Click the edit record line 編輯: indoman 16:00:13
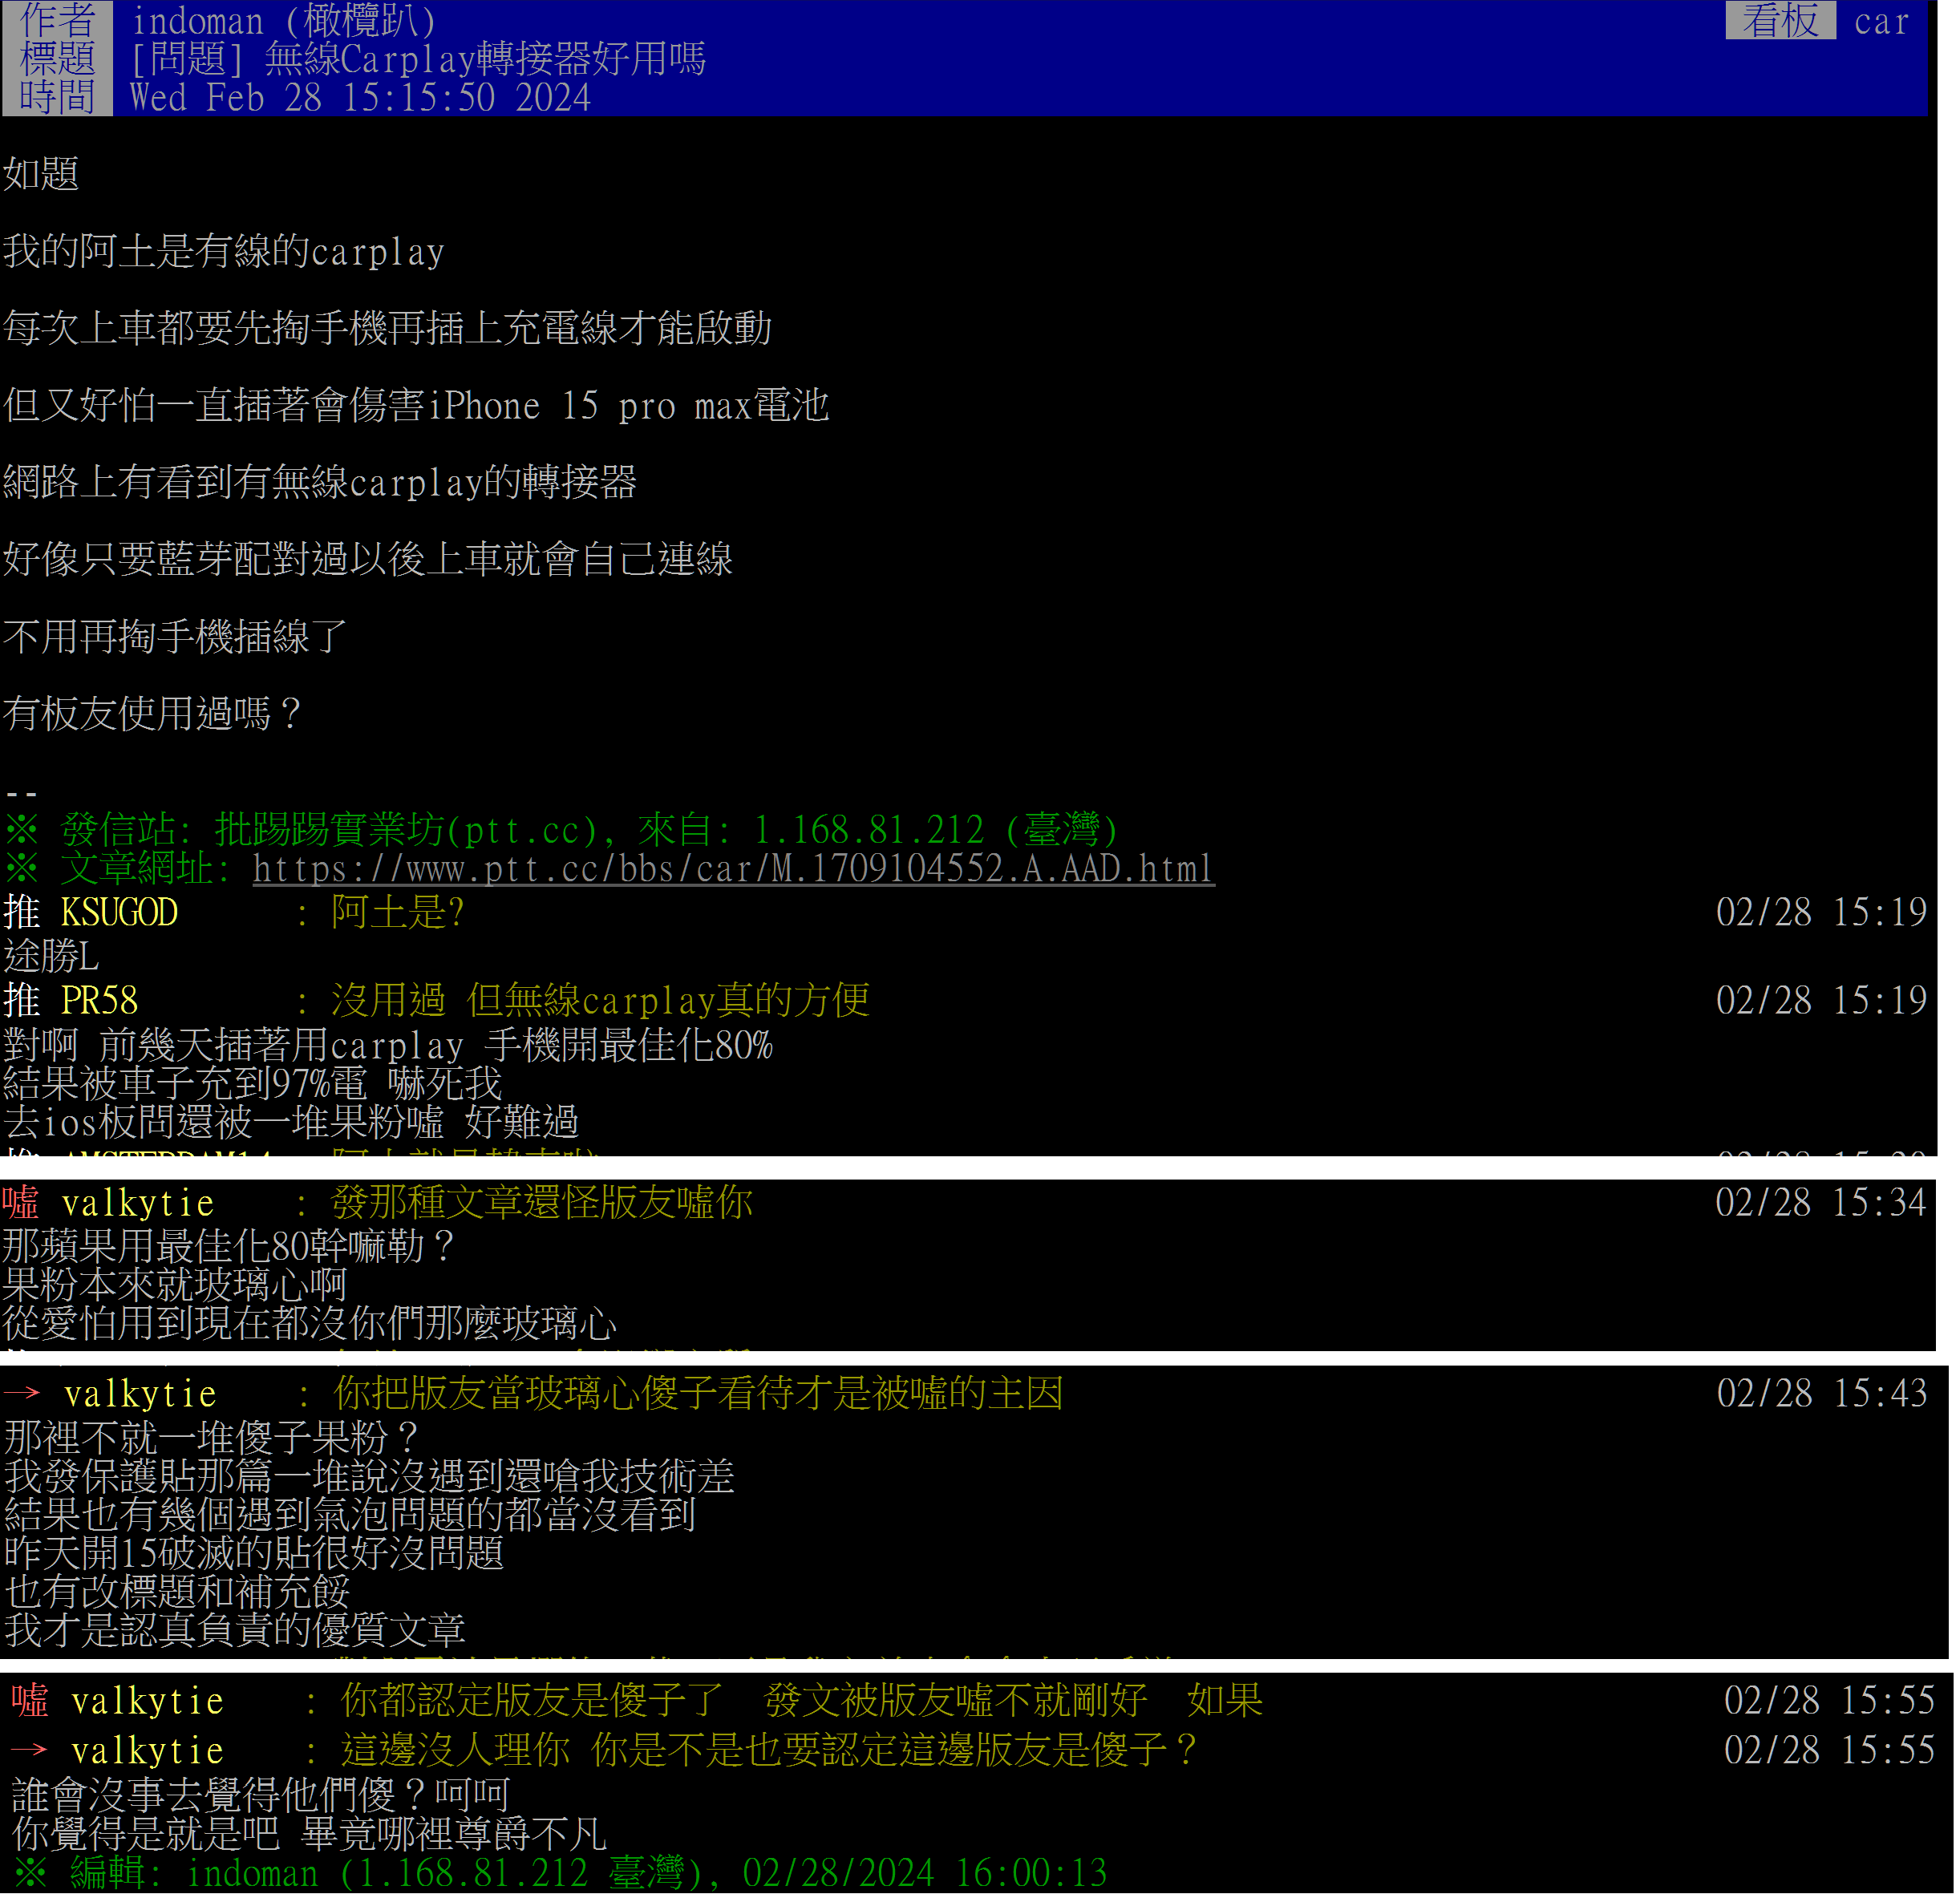Image resolution: width=1960 pixels, height=1894 pixels. pyautogui.click(x=560, y=1872)
